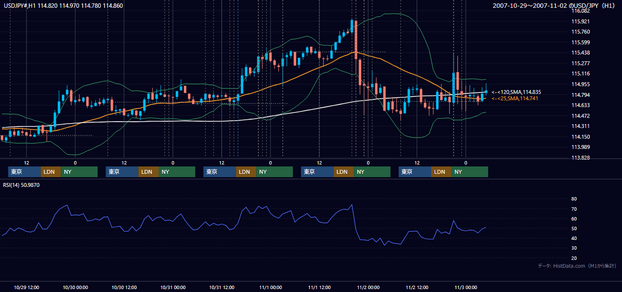This screenshot has width=622, height=292.
Task: Click the 114.311 price axis value
Action: pos(581,126)
